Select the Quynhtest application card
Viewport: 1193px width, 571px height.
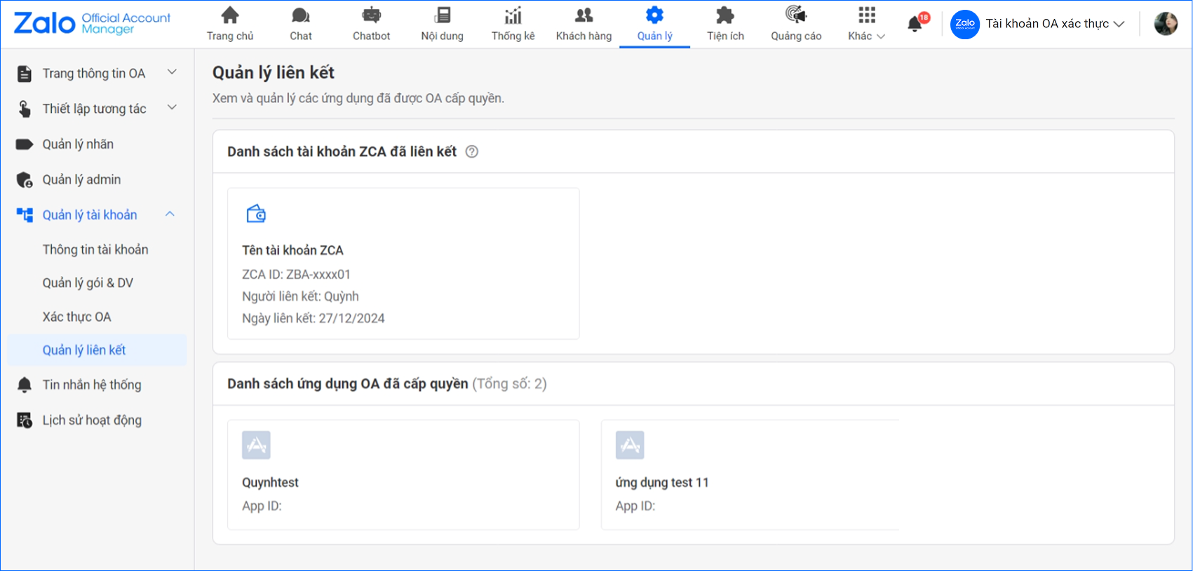403,474
